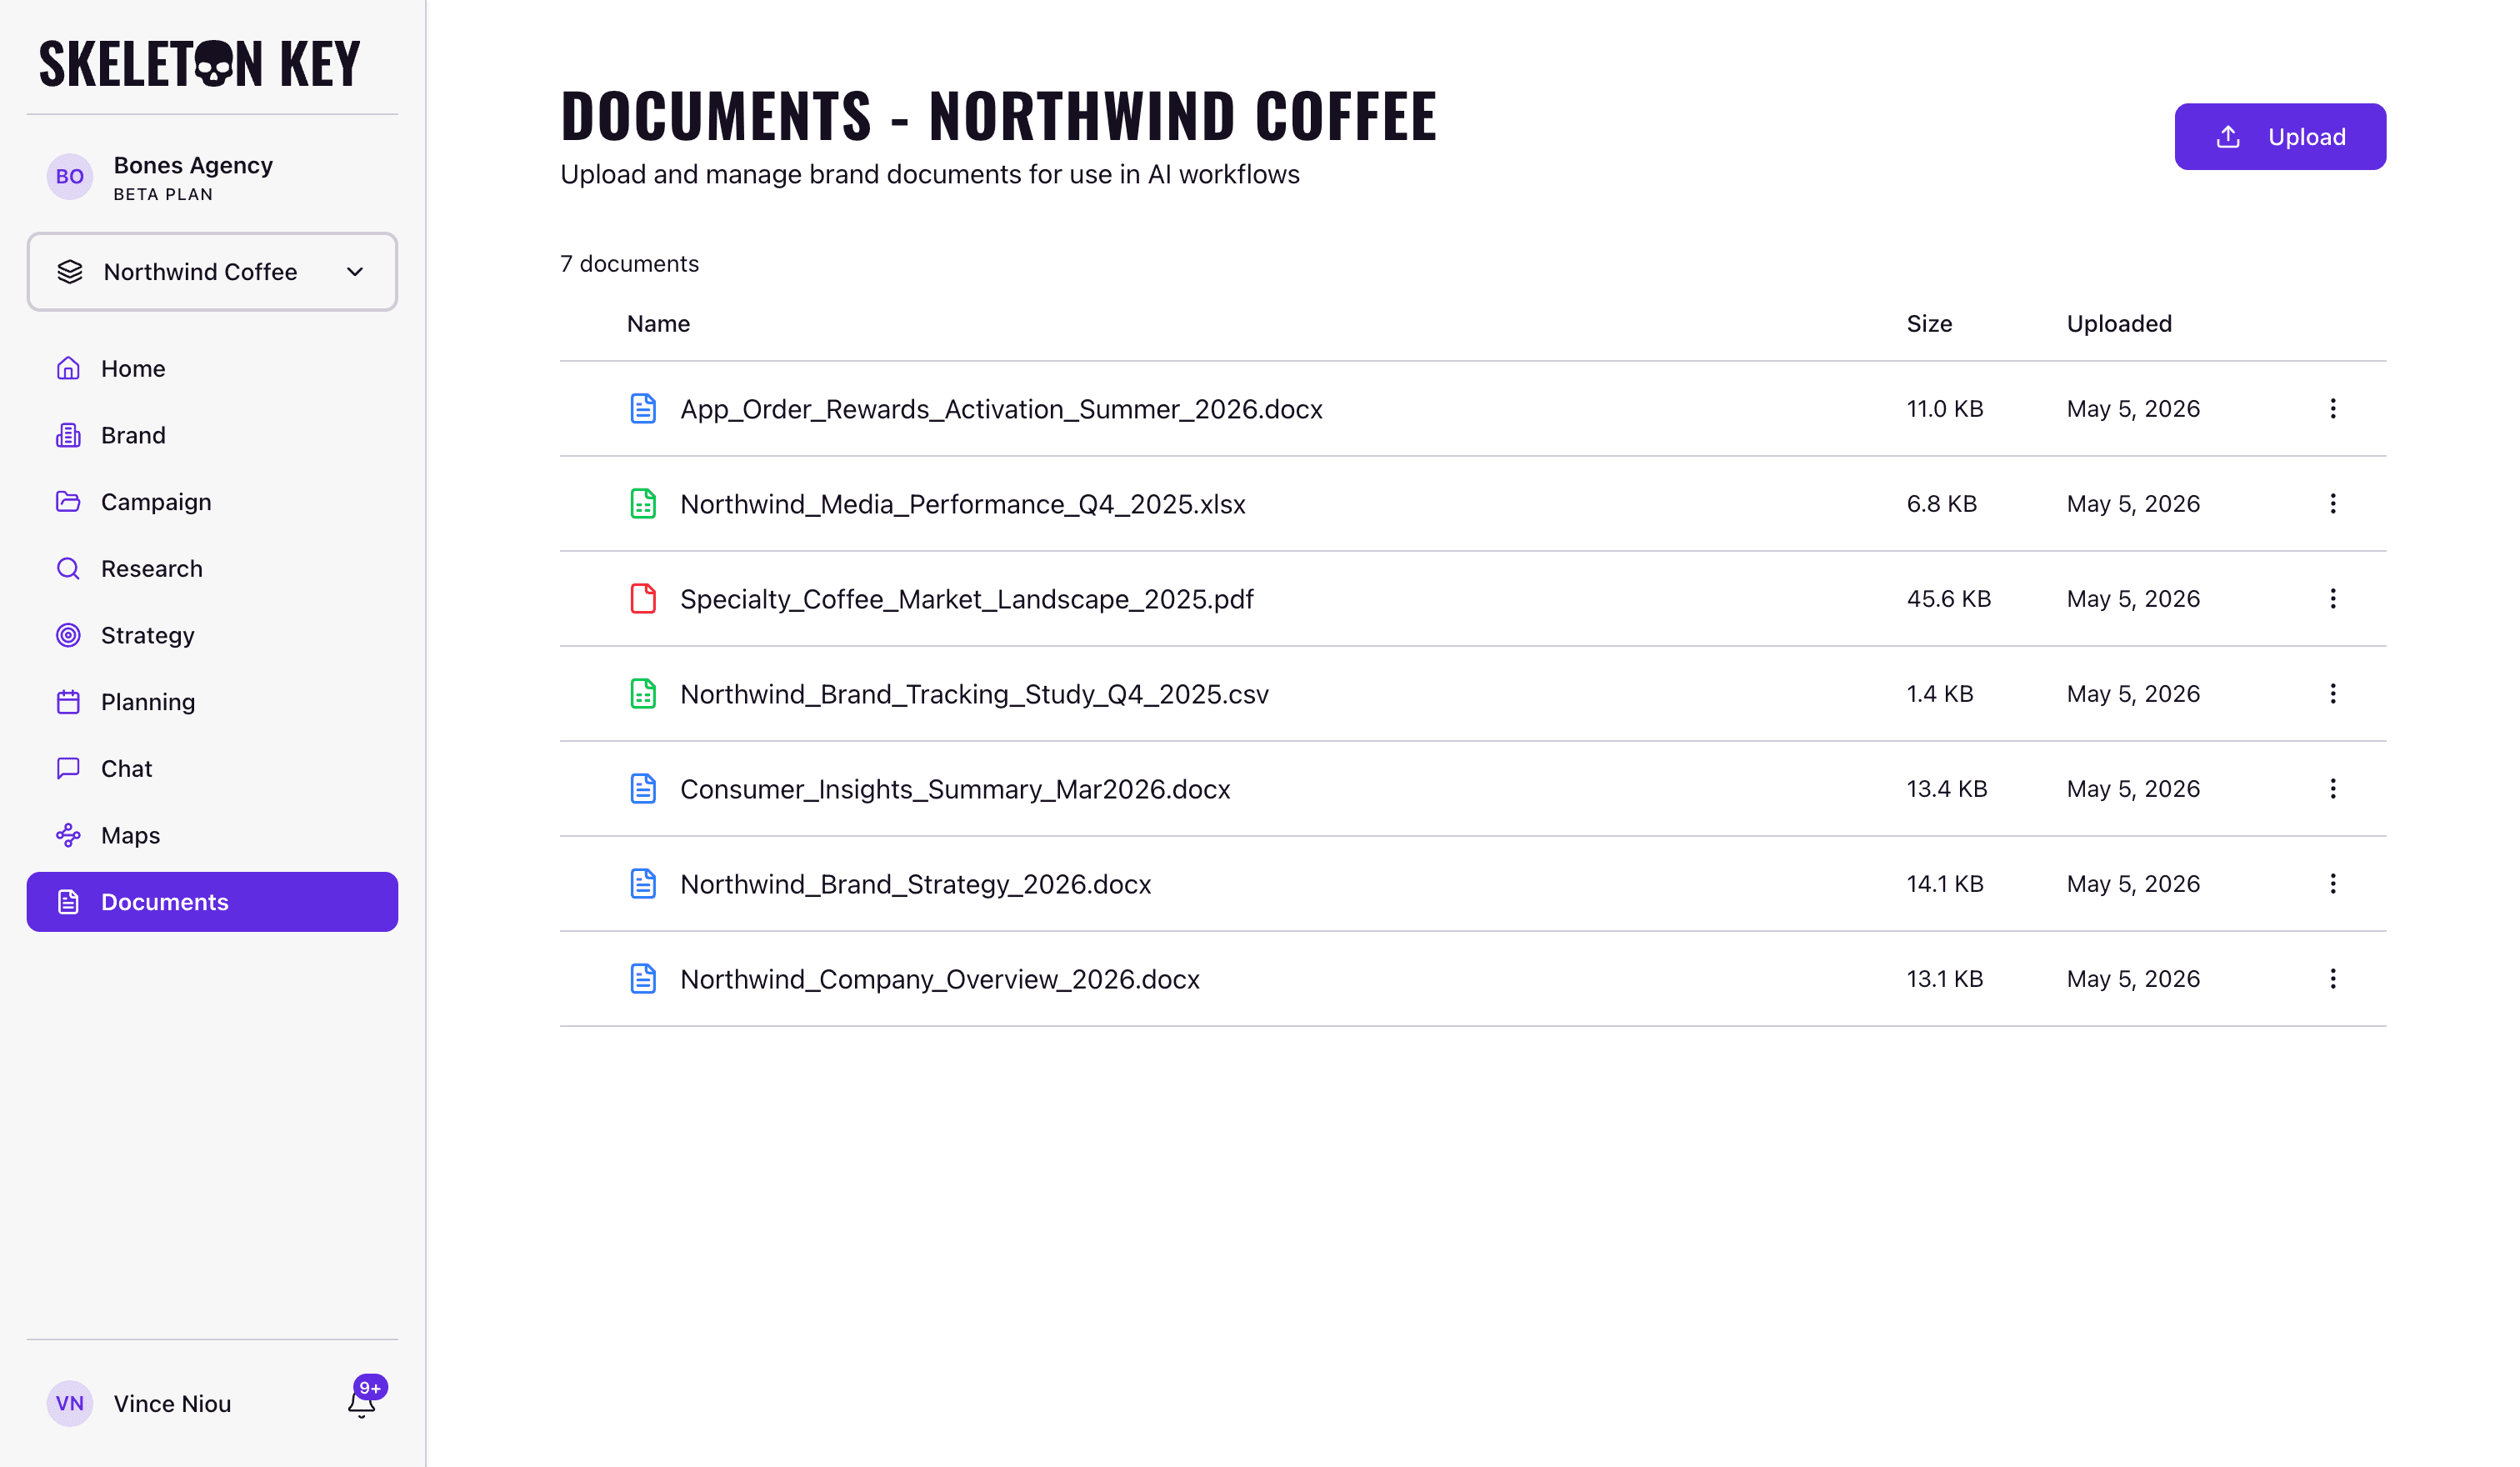Click the docx icon for App_Order_Rewards_Activation

pos(643,409)
